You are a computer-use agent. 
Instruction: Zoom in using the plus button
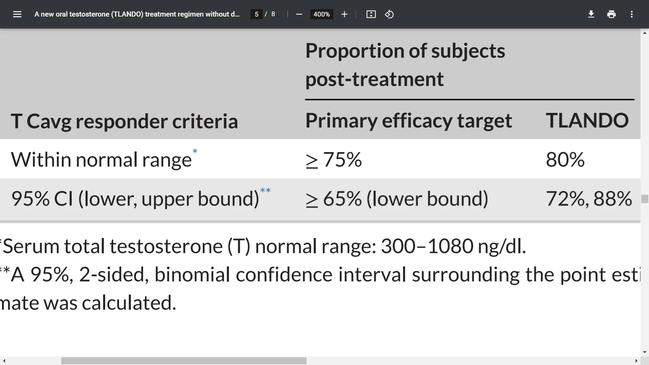(x=344, y=14)
